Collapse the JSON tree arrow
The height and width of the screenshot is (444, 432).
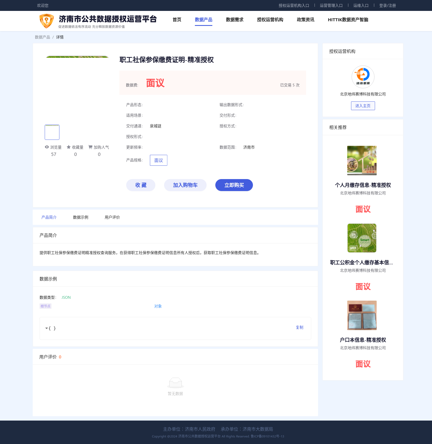(x=47, y=328)
